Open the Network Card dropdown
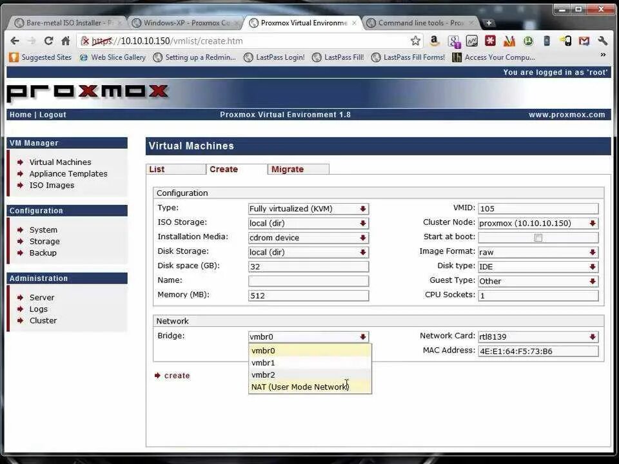The width and height of the screenshot is (619, 464). (538, 337)
